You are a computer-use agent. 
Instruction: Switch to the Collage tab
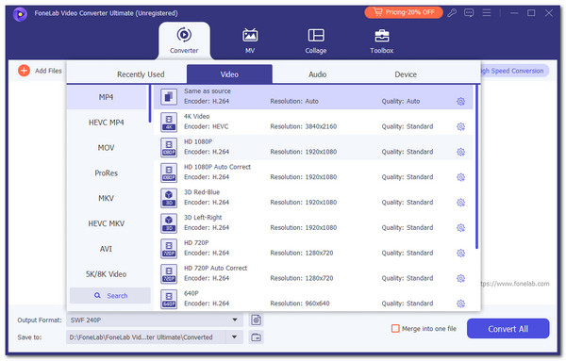(x=316, y=41)
